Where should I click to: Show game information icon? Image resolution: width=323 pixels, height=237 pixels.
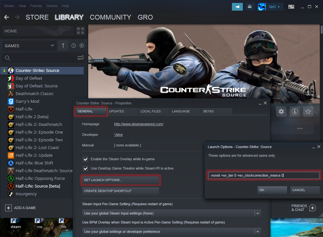coord(294,111)
